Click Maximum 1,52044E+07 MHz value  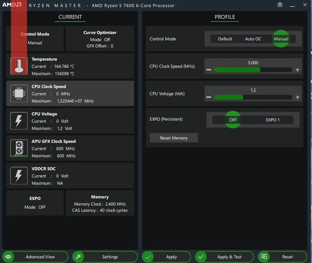pyautogui.click(x=75, y=101)
